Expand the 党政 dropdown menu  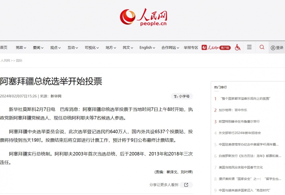point(21,48)
